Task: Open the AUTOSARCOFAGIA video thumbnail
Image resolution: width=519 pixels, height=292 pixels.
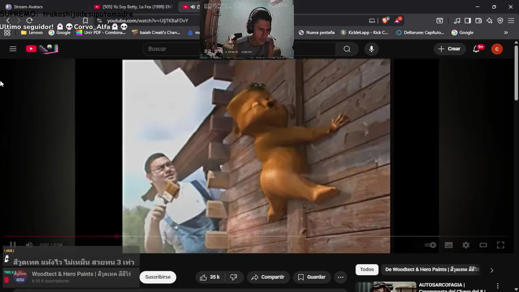Action: coord(386,287)
